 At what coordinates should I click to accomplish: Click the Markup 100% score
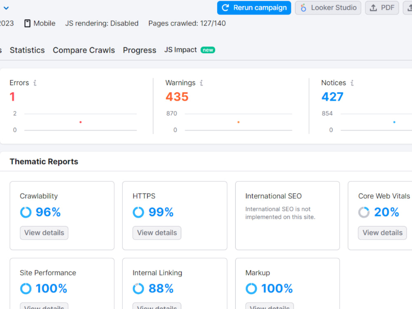pos(277,288)
